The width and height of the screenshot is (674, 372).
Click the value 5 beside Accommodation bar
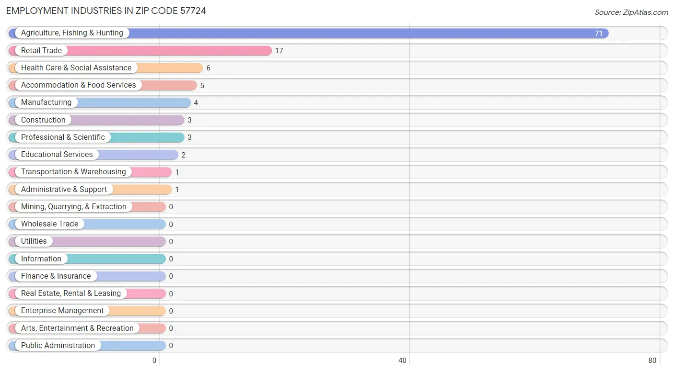(x=202, y=86)
